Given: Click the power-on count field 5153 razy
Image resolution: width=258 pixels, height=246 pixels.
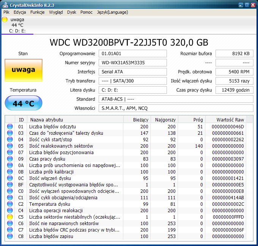Looking at the screenshot, I should [x=234, y=81].
